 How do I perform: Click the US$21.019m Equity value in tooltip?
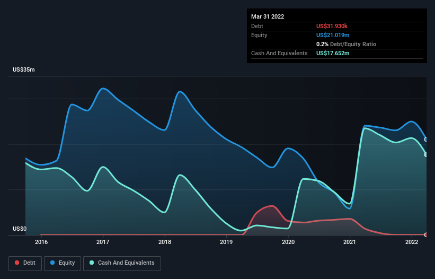333,35
